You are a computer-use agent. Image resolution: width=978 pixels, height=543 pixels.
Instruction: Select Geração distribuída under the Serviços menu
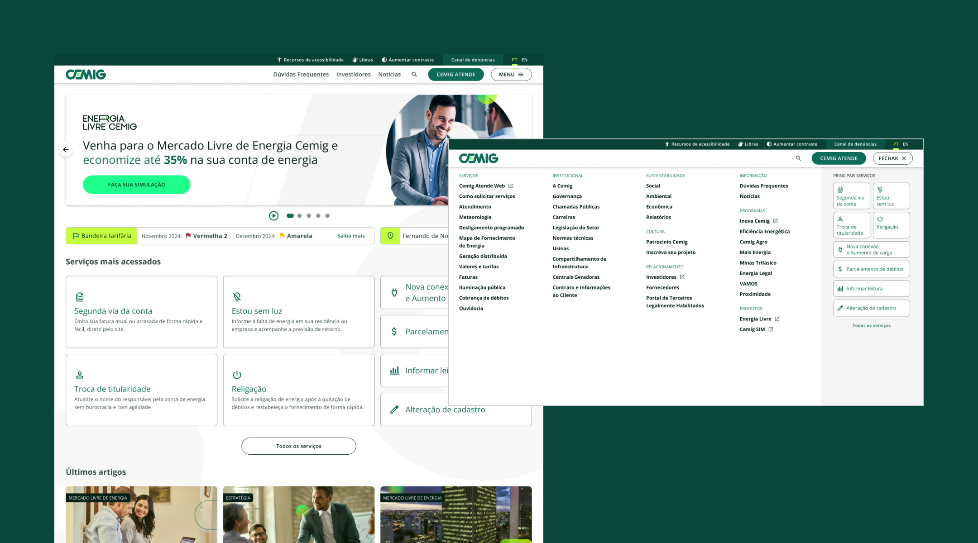pyautogui.click(x=483, y=256)
